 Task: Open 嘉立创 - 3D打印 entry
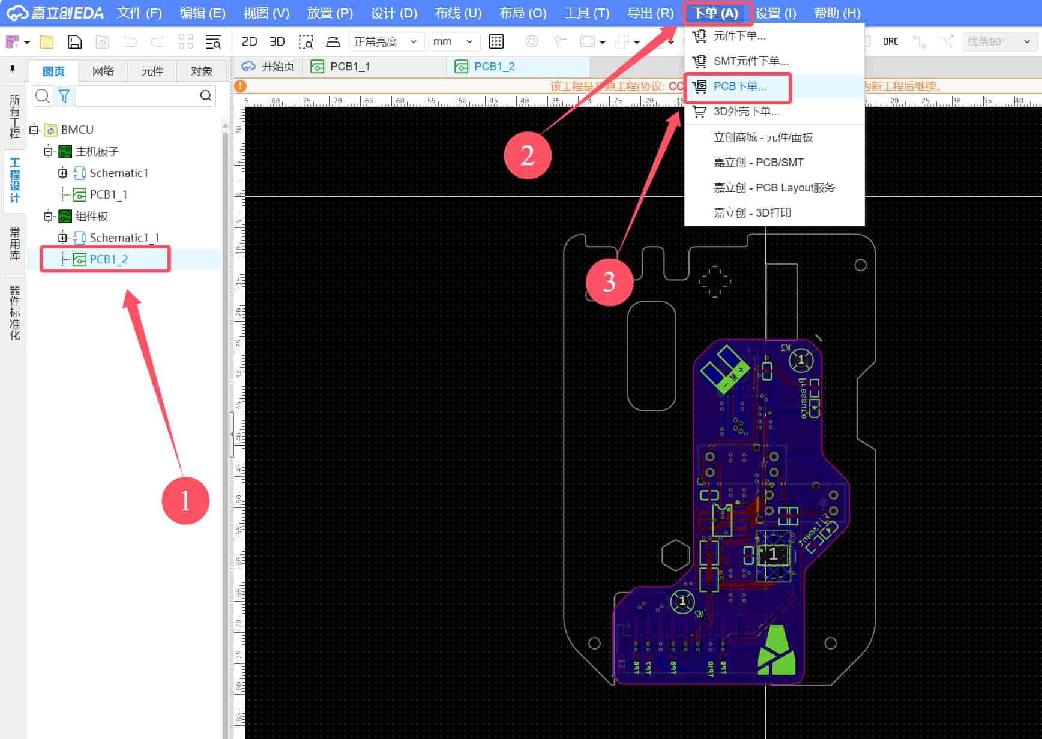774,213
